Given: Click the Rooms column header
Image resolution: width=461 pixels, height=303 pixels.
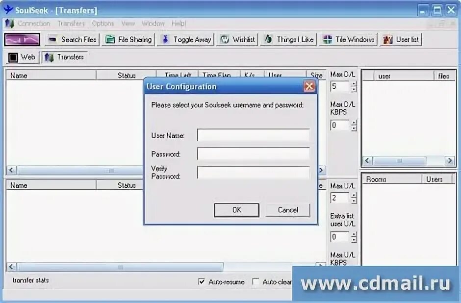Looking at the screenshot, I should pos(392,179).
